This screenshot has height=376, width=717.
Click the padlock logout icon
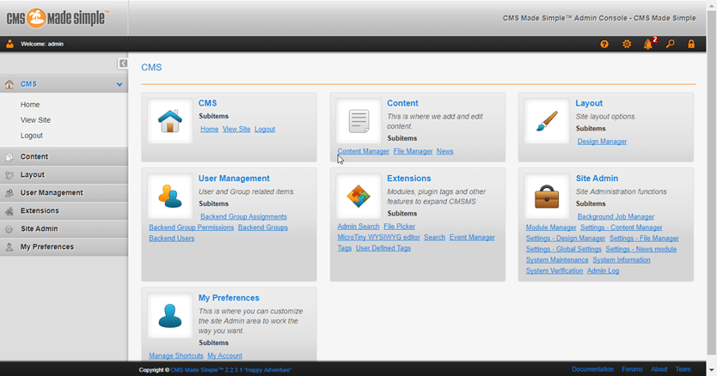pos(691,45)
